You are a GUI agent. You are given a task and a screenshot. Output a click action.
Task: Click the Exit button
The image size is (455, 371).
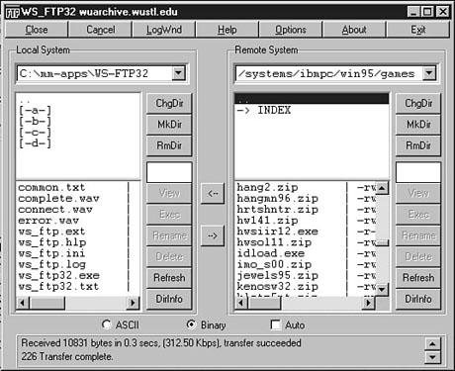click(x=418, y=30)
